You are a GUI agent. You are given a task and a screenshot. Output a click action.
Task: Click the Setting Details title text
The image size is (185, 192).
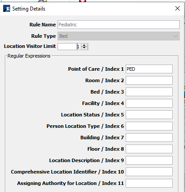[29, 9]
